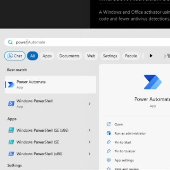Open Windows PowerShell (x86) result
The height and width of the screenshot is (170, 170).
coord(51,153)
